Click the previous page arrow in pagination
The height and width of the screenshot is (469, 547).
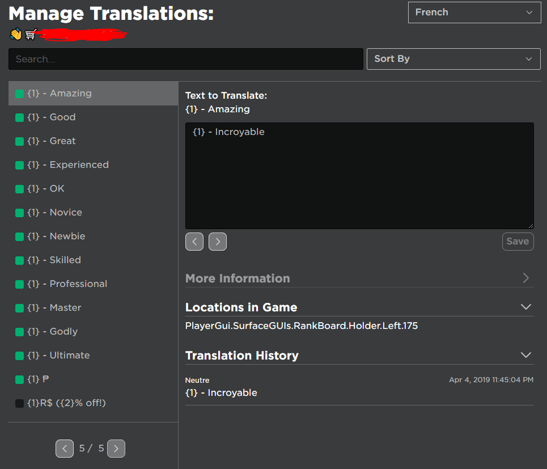pos(65,448)
